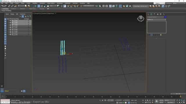The width and height of the screenshot is (186, 104).
Task: Toggle Percent Snap
Action: click(75, 6)
